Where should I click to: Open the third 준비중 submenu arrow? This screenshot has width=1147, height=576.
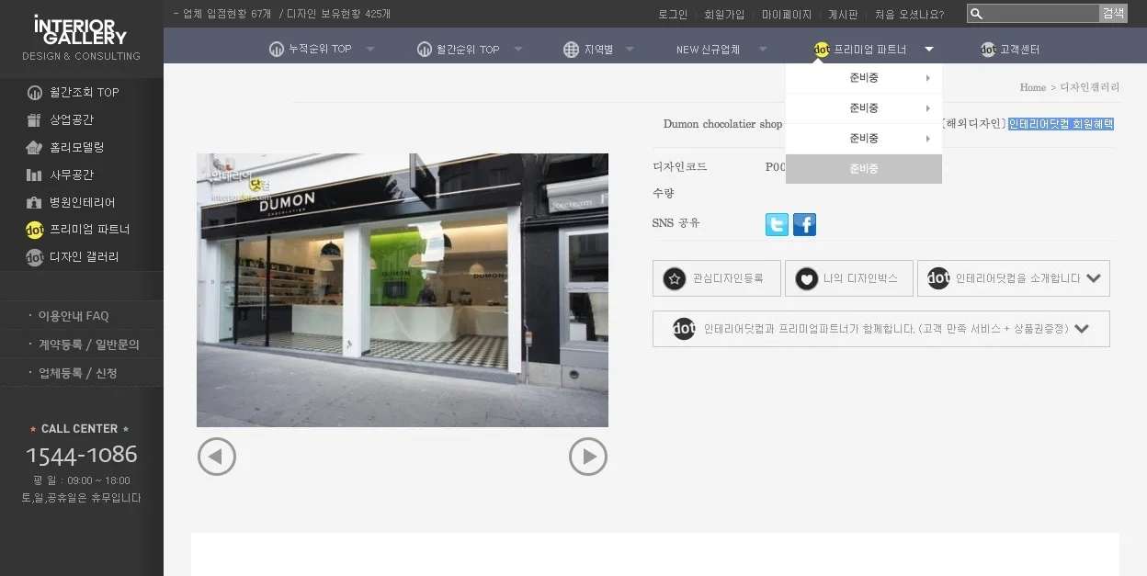928,139
